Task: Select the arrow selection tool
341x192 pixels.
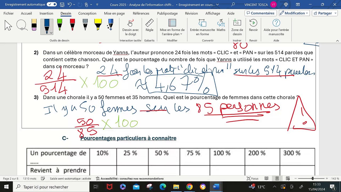Action: click(8, 26)
